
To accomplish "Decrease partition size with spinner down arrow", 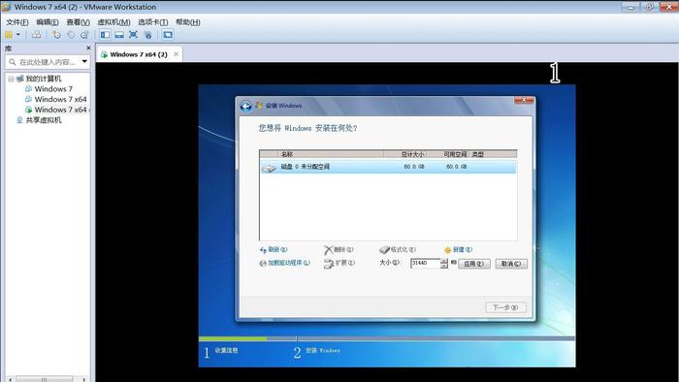I will [444, 266].
